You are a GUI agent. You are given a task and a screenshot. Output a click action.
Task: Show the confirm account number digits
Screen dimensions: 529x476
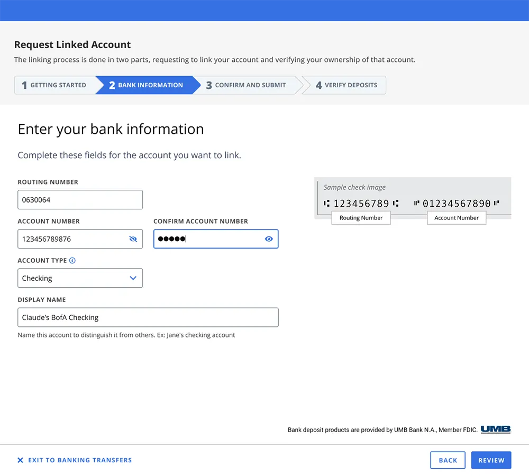click(269, 239)
